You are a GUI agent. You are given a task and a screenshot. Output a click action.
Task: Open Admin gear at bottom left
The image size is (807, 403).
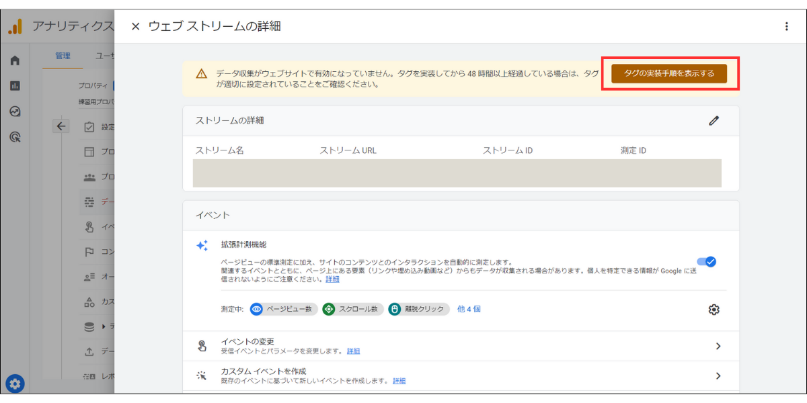(15, 384)
